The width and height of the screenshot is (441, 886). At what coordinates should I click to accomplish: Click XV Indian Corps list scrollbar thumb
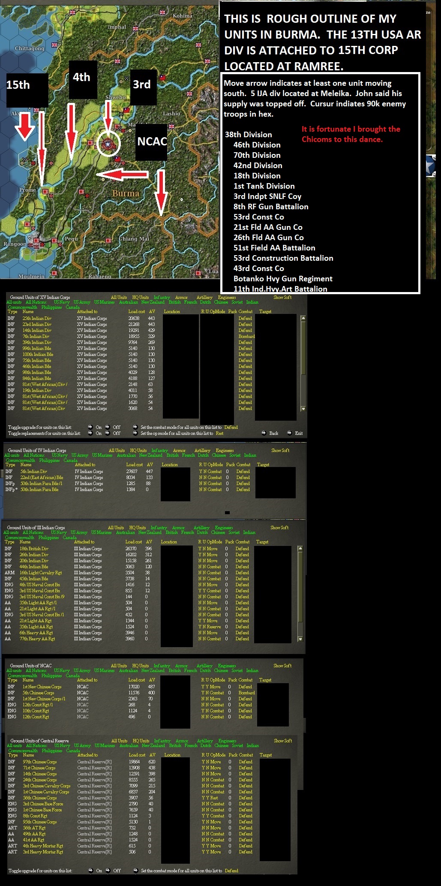(x=303, y=349)
